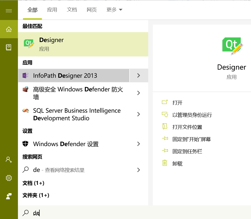This screenshot has height=219, width=251.
Task: Click the trash icon beside 卸载
Action: 165,163
